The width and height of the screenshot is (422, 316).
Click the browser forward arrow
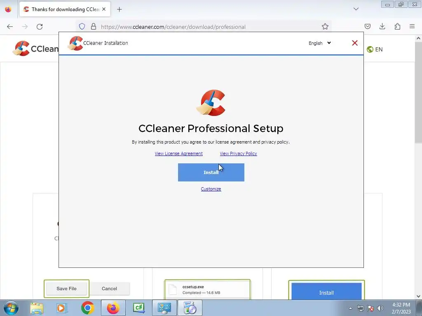pos(25,27)
